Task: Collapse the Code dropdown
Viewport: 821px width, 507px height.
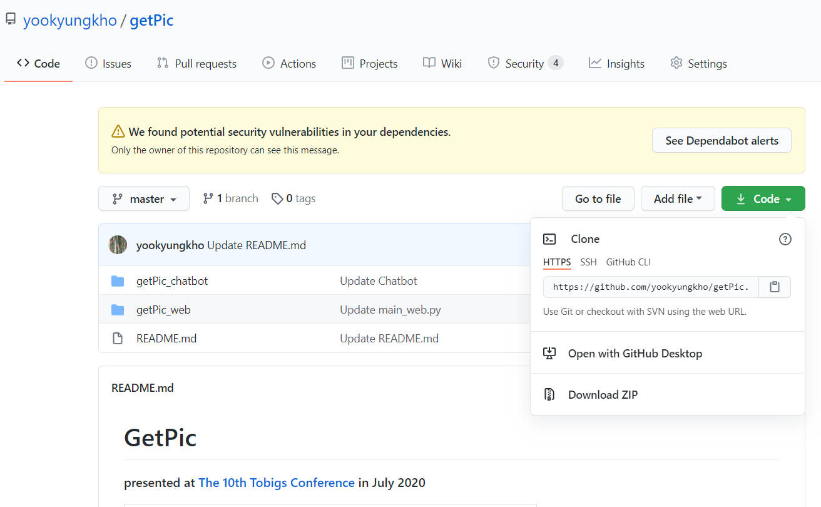Action: tap(763, 198)
